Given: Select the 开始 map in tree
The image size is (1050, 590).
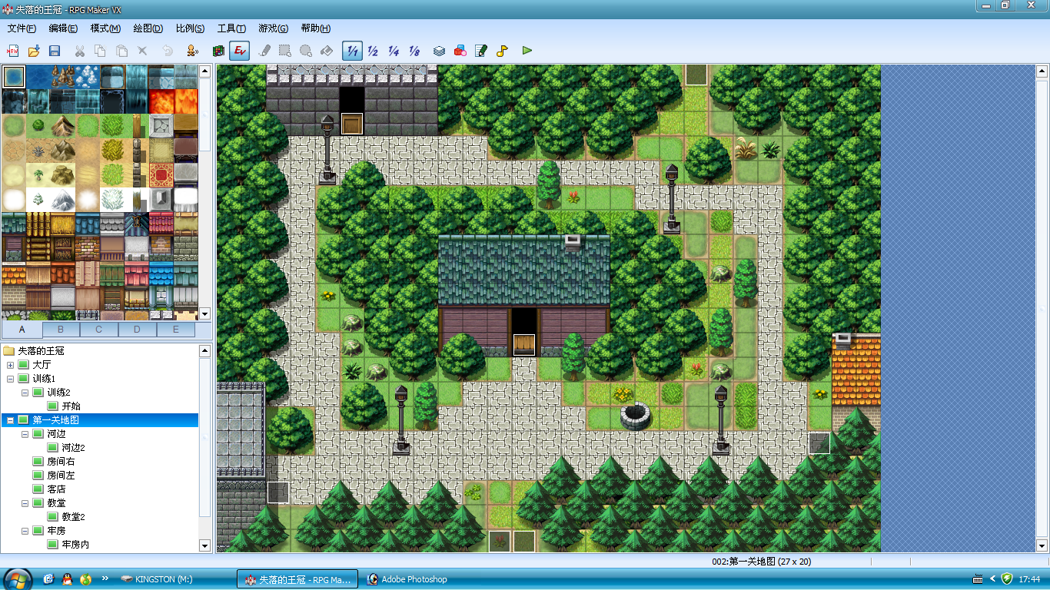Looking at the screenshot, I should tap(71, 406).
